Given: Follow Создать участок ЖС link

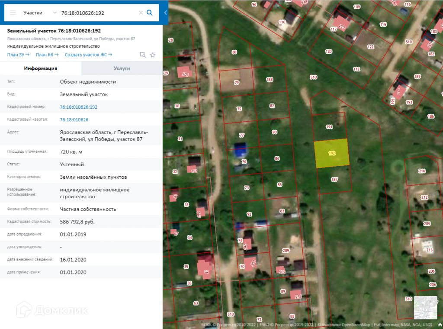Looking at the screenshot, I should click(88, 55).
